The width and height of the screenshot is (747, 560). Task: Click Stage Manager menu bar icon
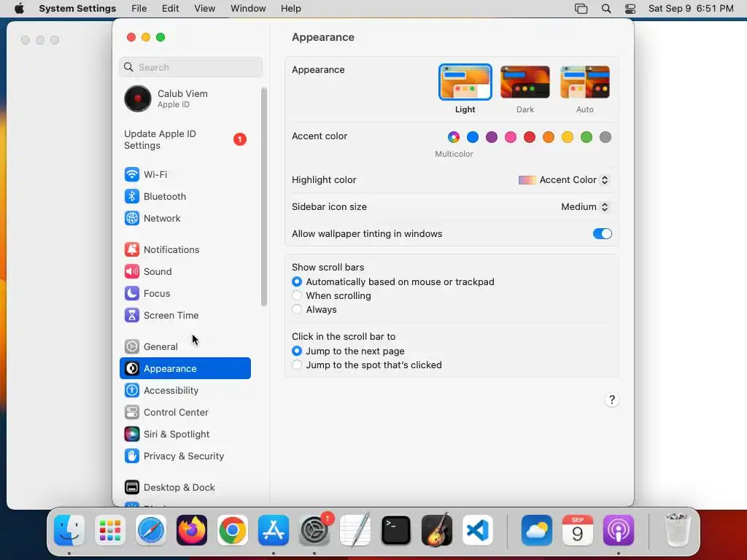click(581, 9)
